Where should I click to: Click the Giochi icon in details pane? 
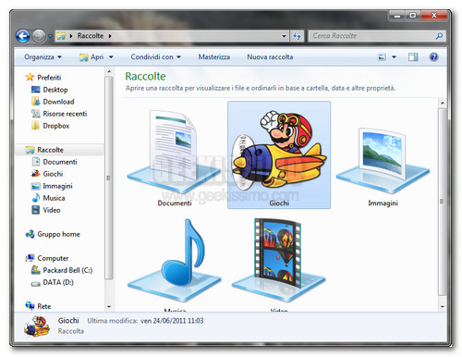click(x=37, y=326)
